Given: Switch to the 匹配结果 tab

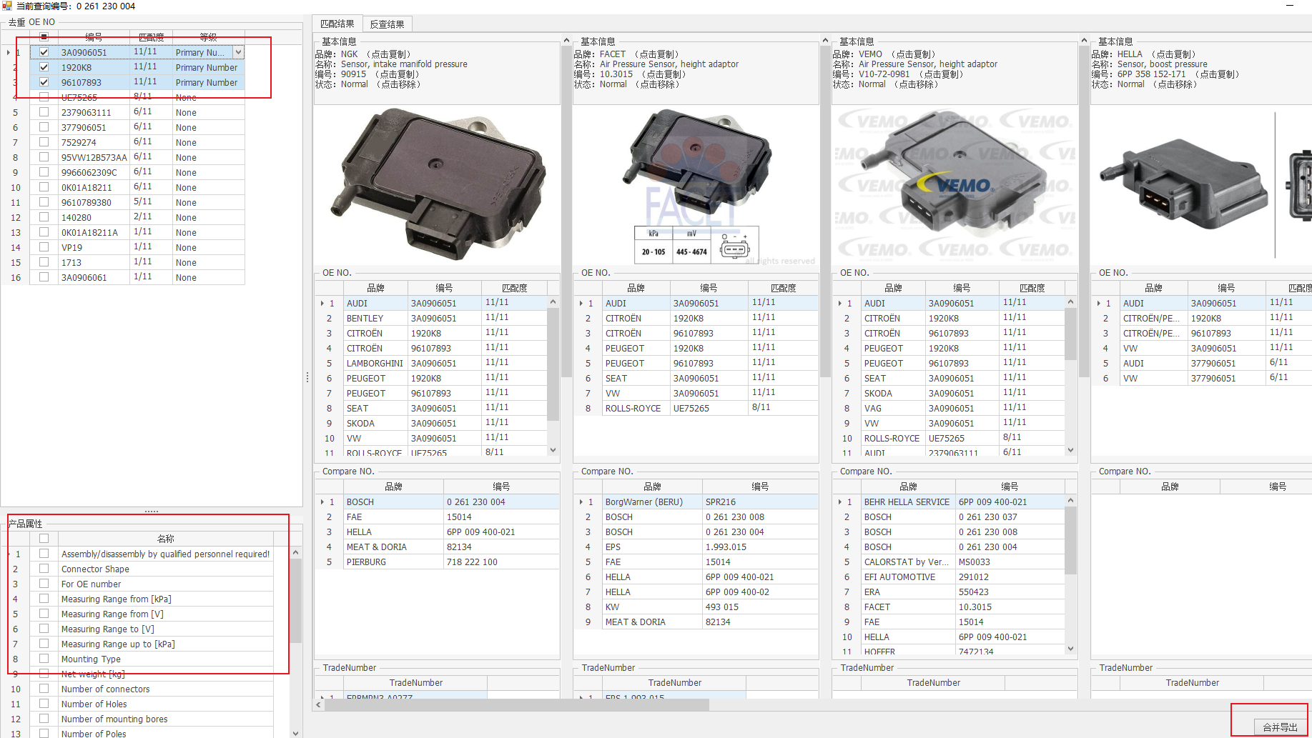Looking at the screenshot, I should click(x=337, y=24).
